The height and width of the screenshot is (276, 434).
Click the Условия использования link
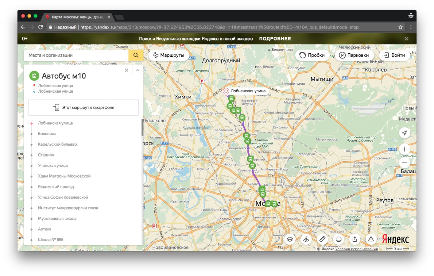(x=356, y=249)
